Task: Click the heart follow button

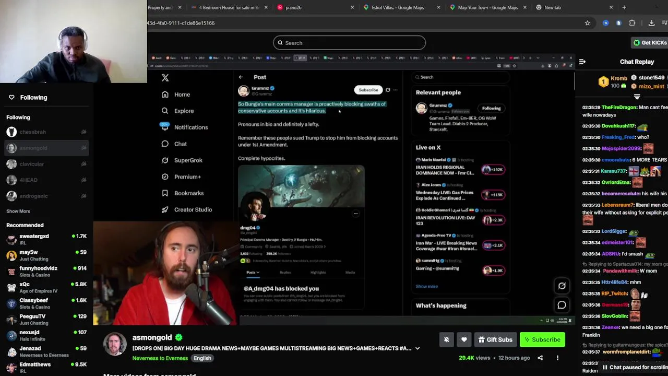Action: [x=464, y=339]
